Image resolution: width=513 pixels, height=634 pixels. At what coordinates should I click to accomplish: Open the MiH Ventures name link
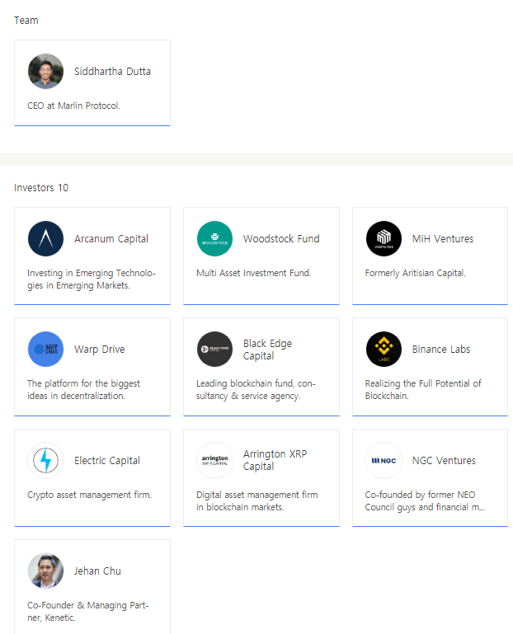pos(443,239)
